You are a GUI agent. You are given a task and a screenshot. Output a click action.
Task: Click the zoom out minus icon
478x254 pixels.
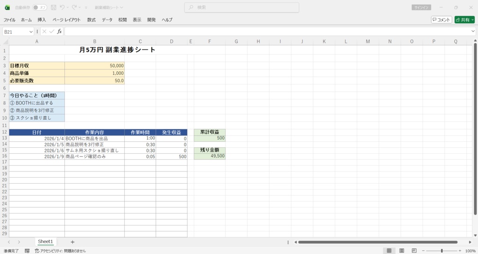[x=423, y=251]
